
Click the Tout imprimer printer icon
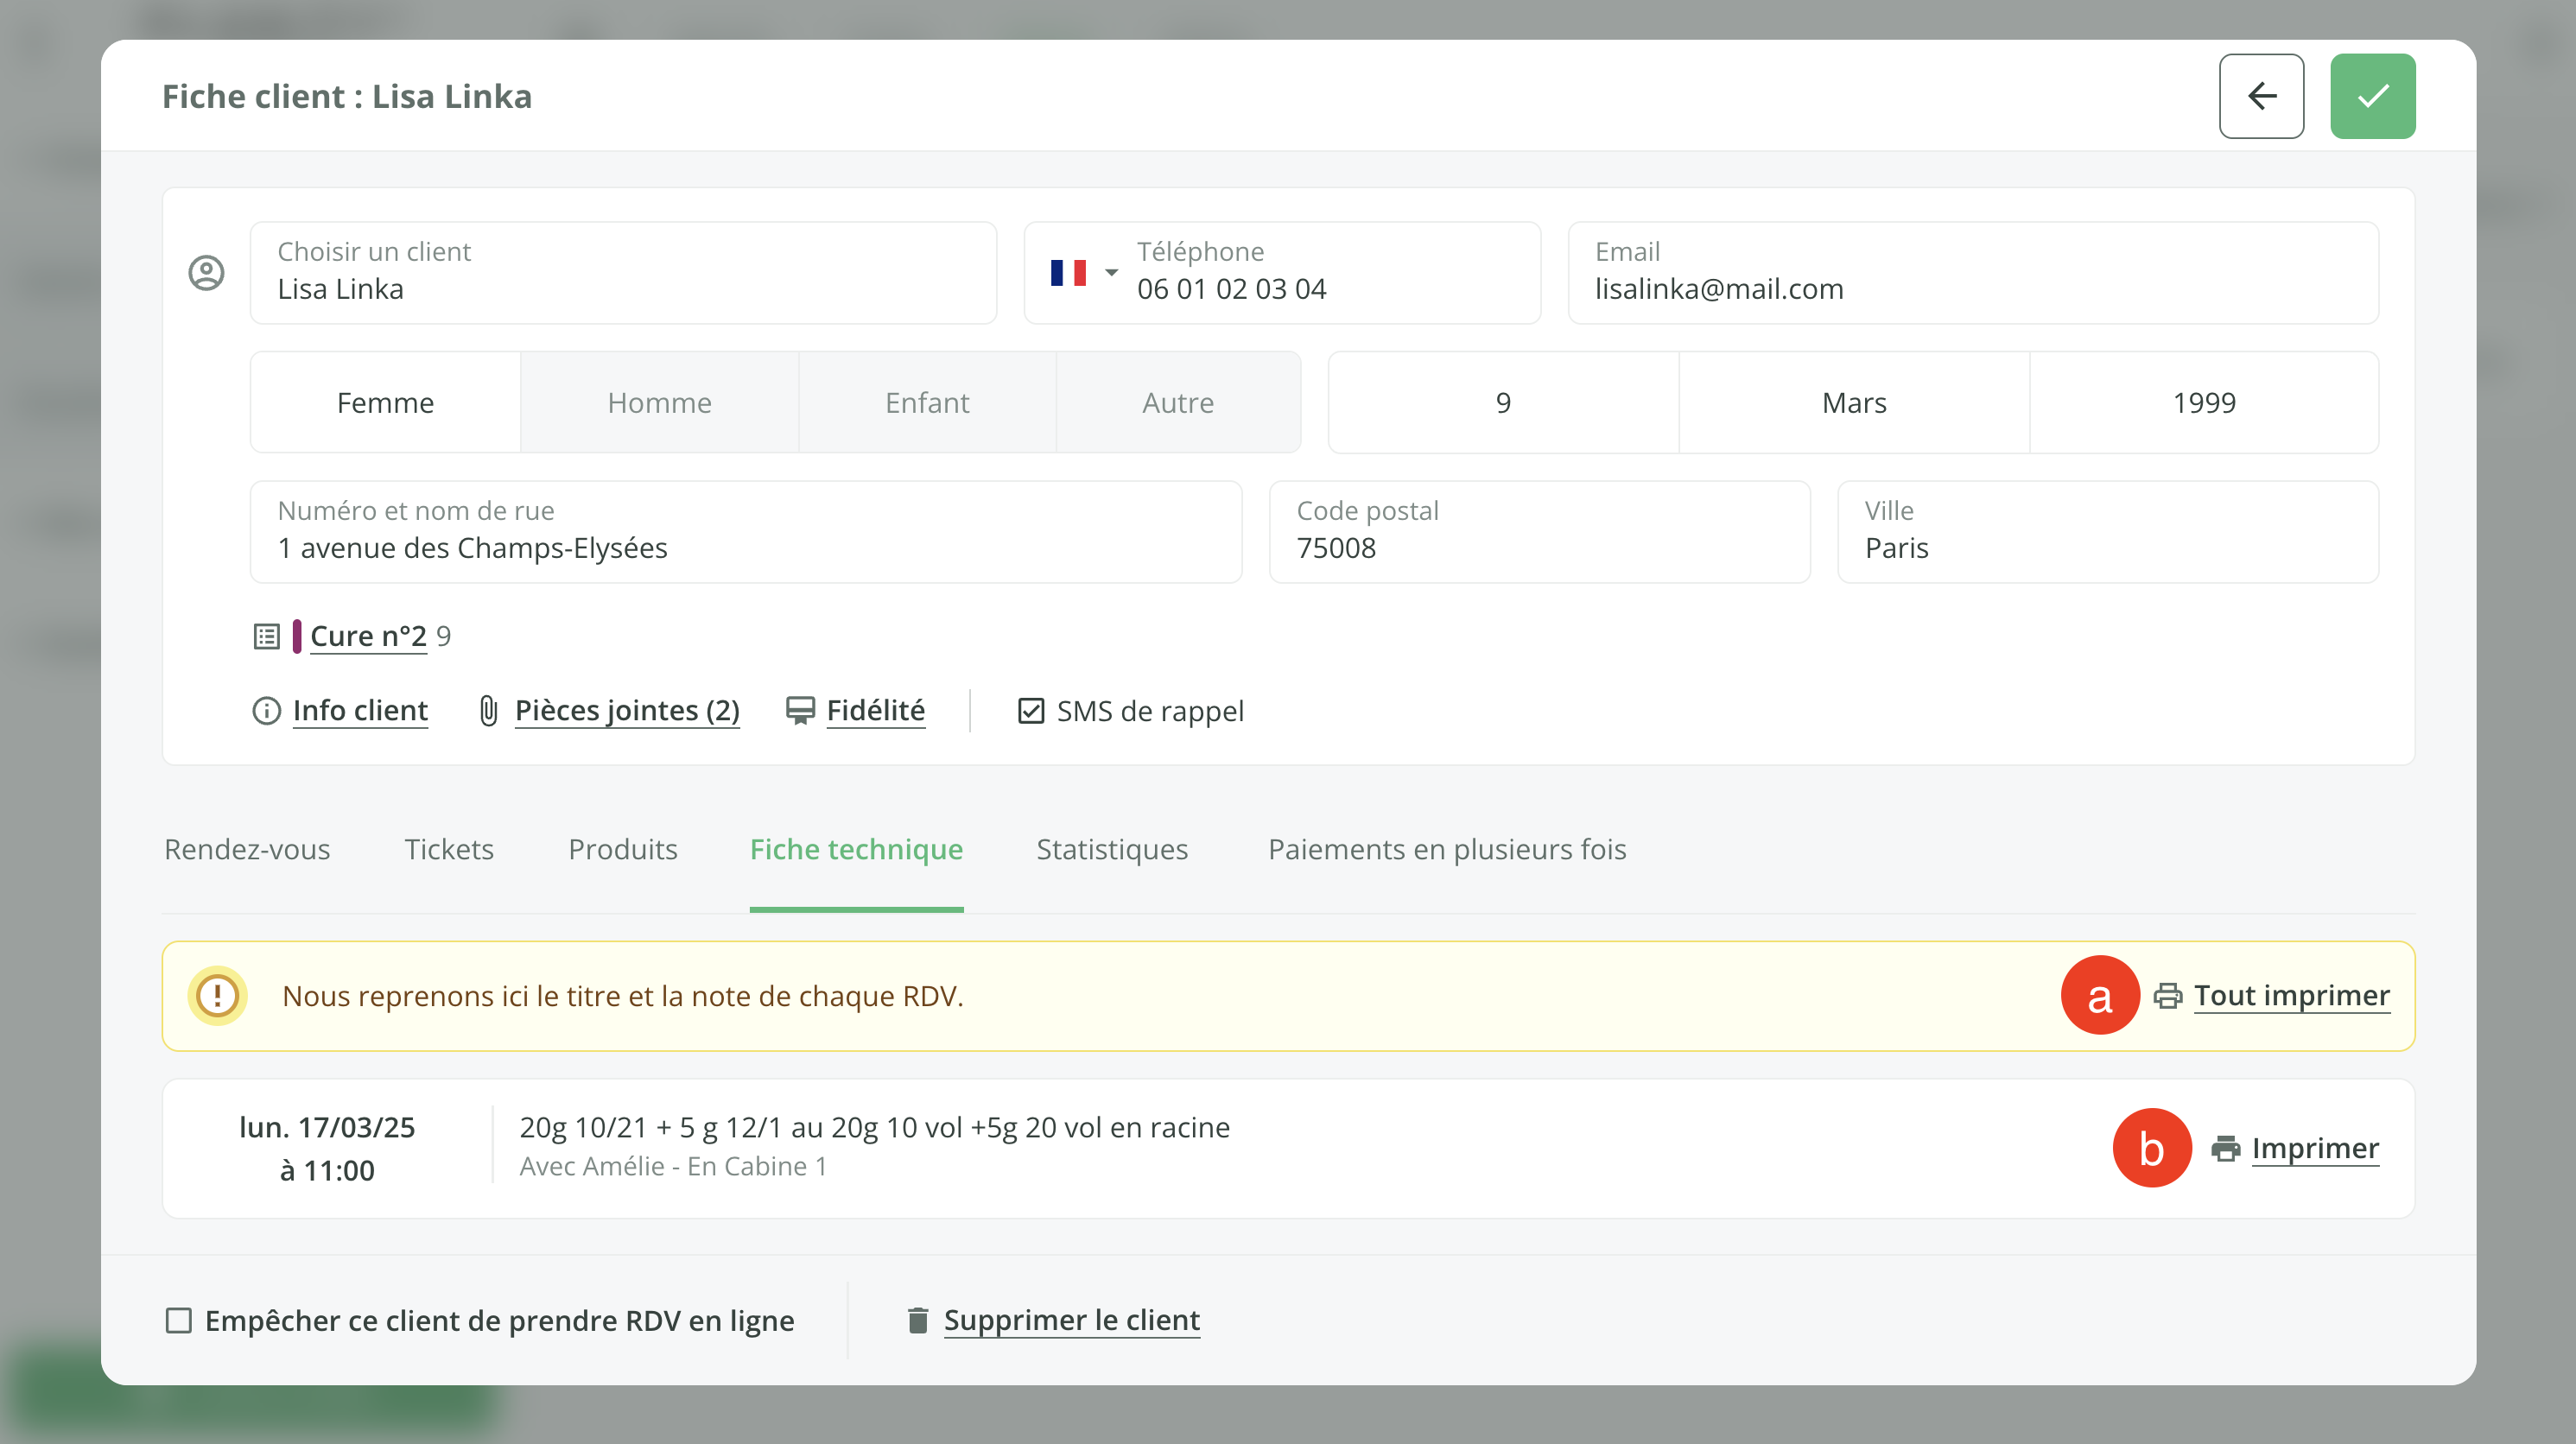(x=2167, y=996)
